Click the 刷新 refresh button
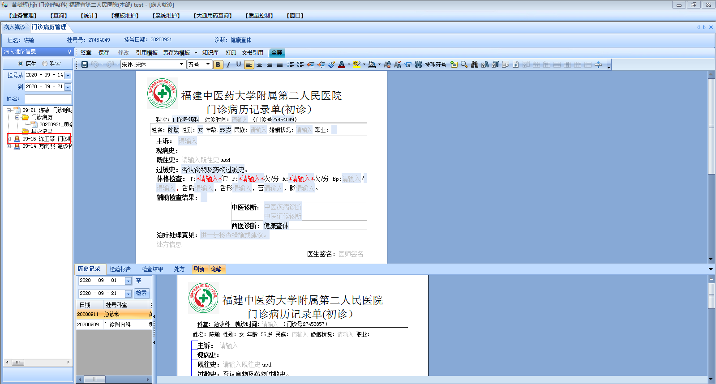The height and width of the screenshot is (384, 716). click(x=199, y=269)
